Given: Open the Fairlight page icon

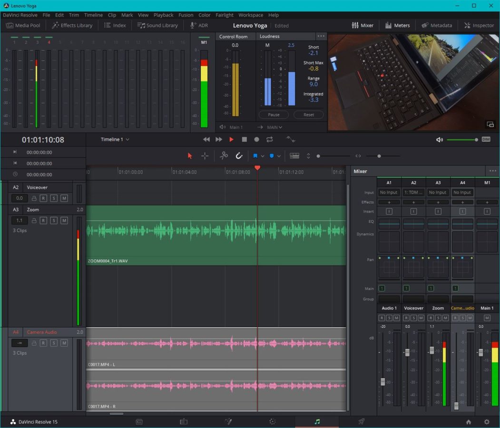Looking at the screenshot, I should click(x=317, y=421).
